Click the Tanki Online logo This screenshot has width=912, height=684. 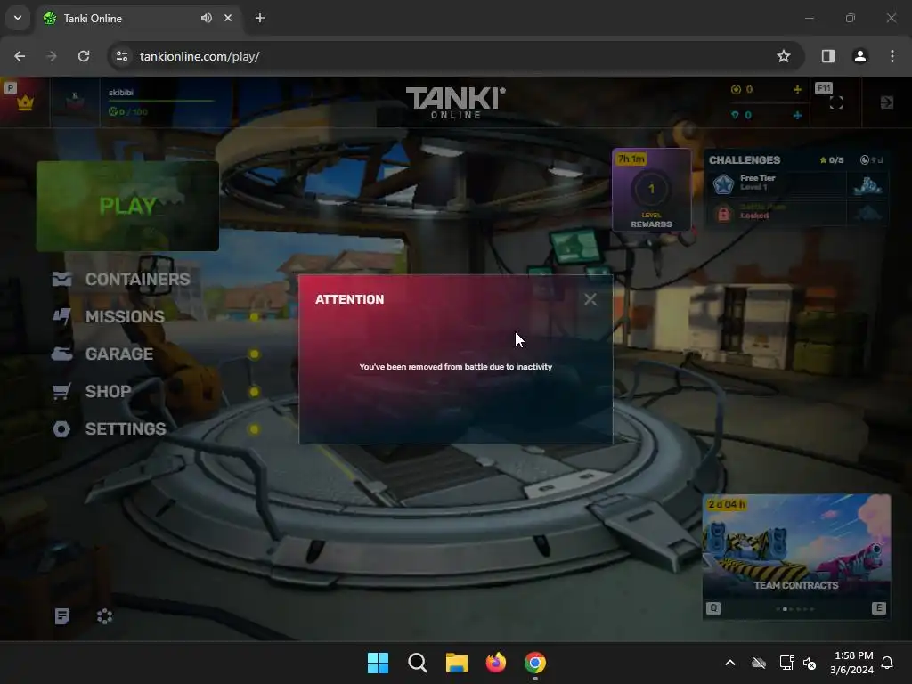[455, 103]
